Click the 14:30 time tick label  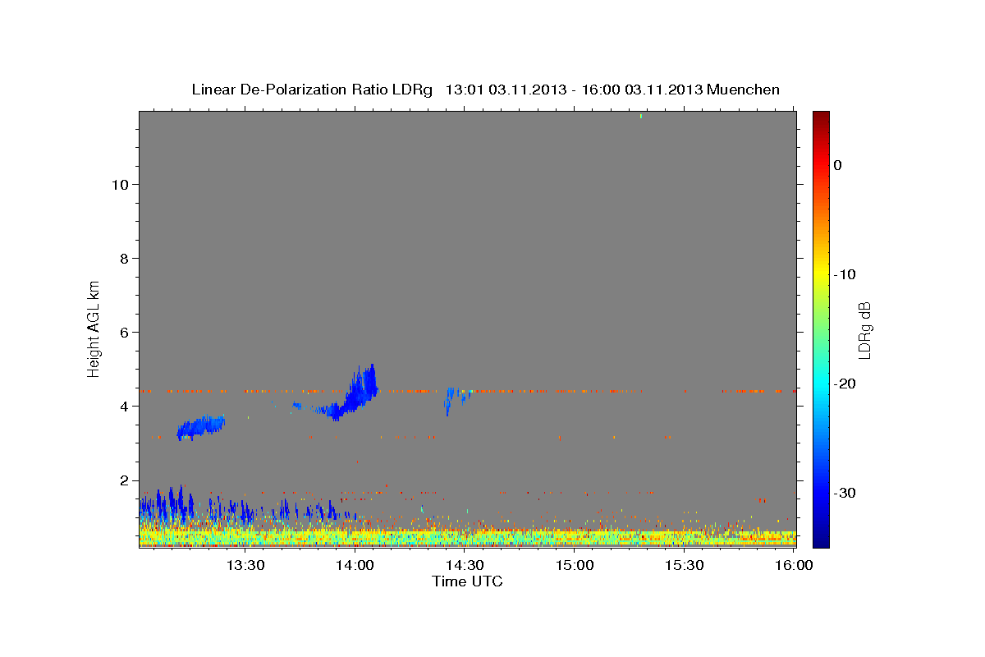[465, 565]
